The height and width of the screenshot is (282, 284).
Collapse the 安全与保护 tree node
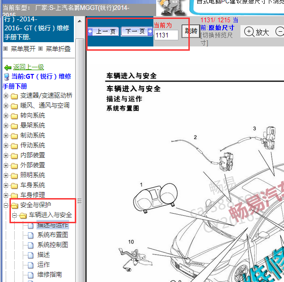[x=6, y=205]
